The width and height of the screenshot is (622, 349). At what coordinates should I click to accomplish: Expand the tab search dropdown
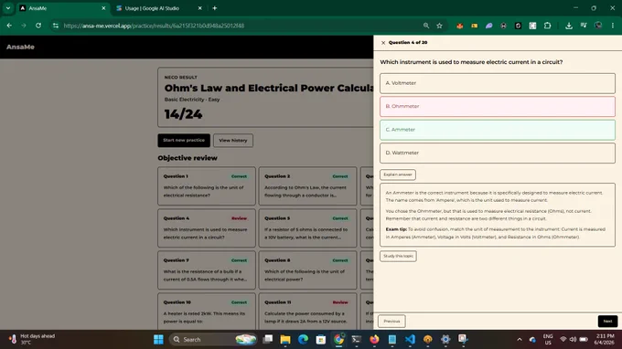(8, 8)
